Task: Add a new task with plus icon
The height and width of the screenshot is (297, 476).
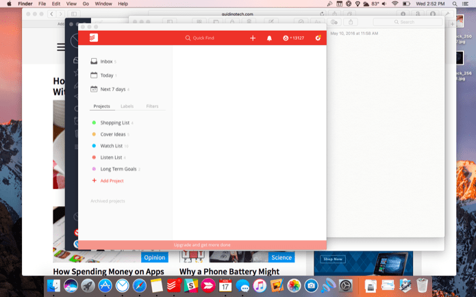Action: tap(253, 38)
